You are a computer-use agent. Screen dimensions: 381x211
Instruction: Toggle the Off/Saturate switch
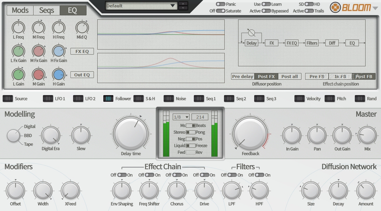pyautogui.click(x=221, y=11)
